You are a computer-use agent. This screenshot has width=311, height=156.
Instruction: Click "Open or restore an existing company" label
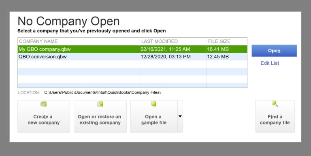point(100,120)
